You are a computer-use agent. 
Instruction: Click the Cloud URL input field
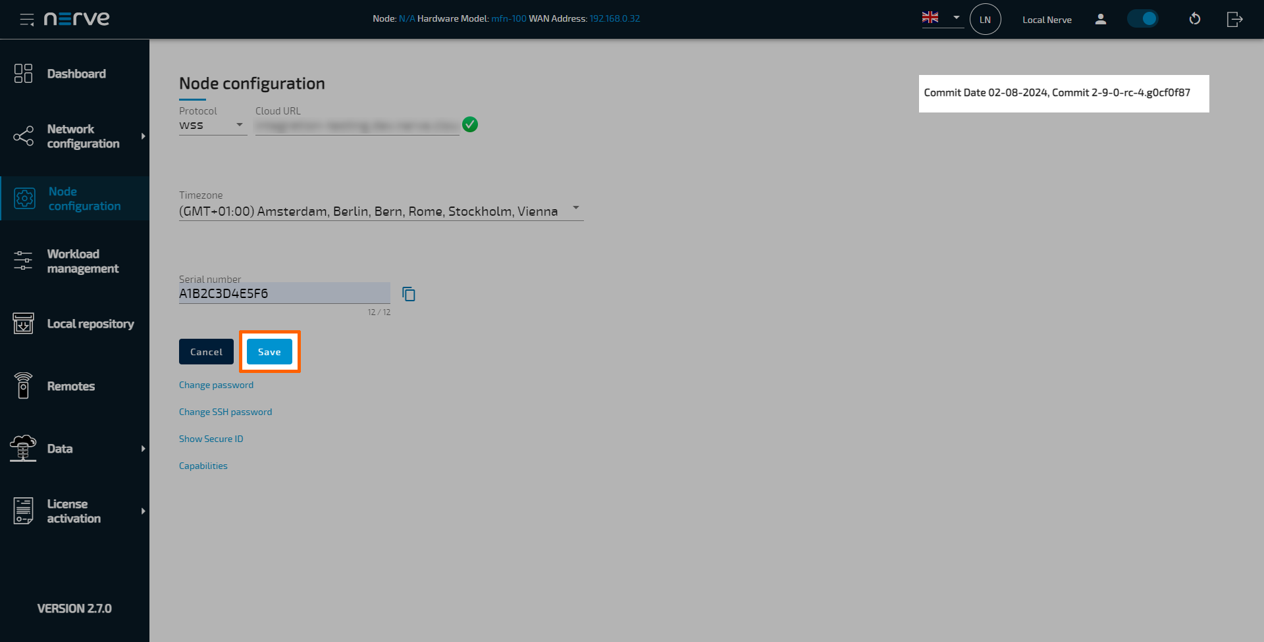pyautogui.click(x=357, y=125)
